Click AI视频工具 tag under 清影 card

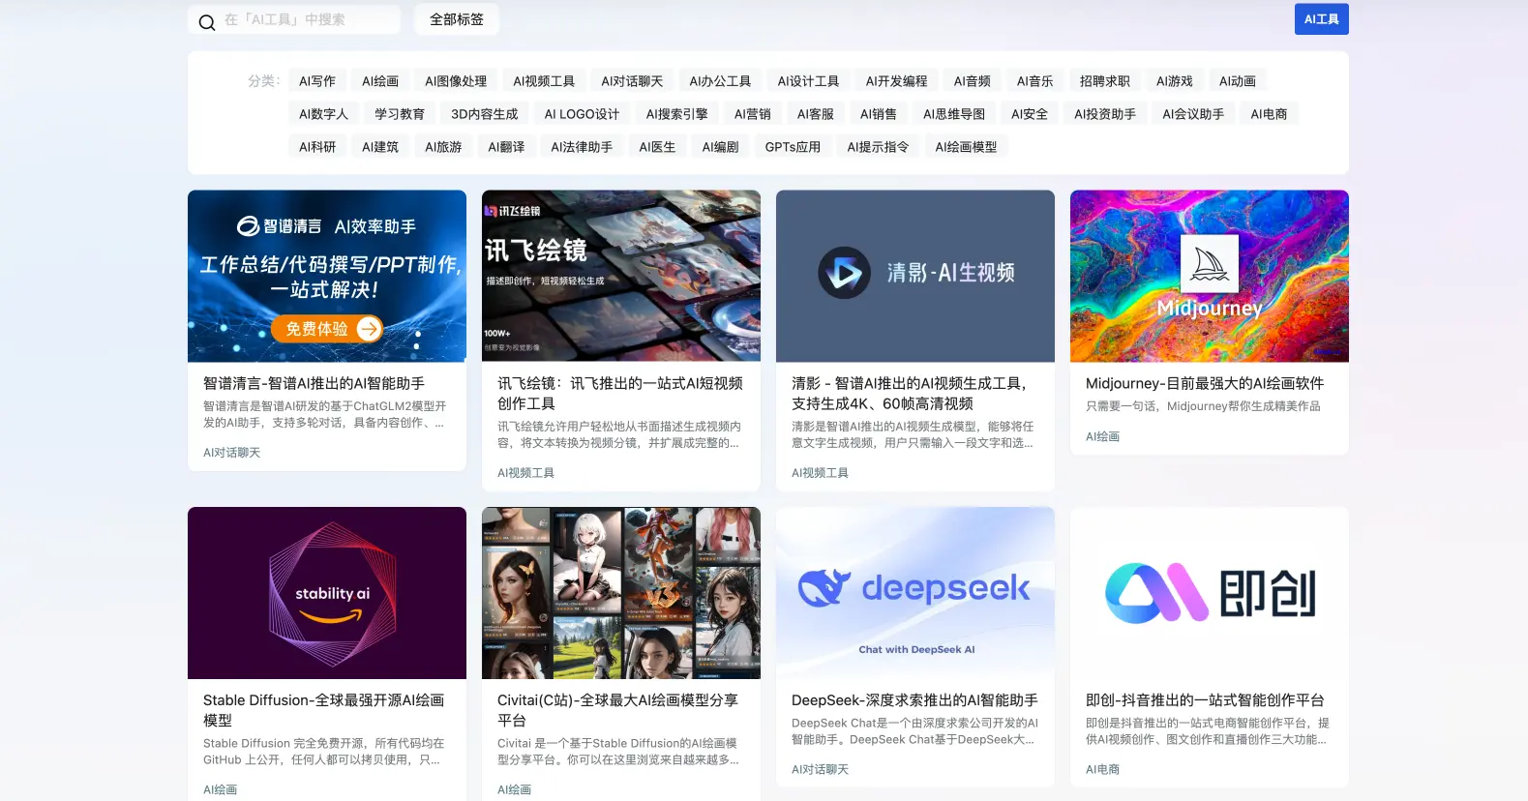coord(820,473)
